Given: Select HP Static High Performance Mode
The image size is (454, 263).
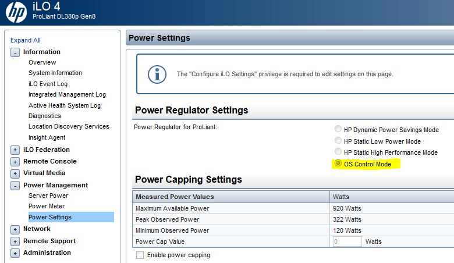Looking at the screenshot, I should (x=338, y=151).
